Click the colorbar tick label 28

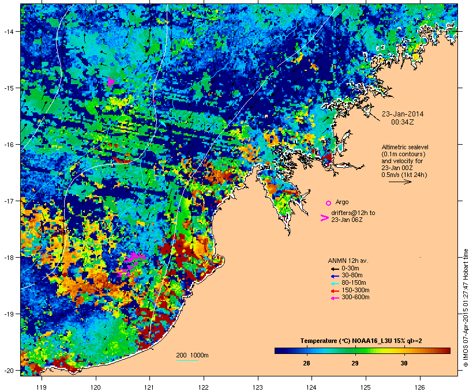click(x=306, y=363)
